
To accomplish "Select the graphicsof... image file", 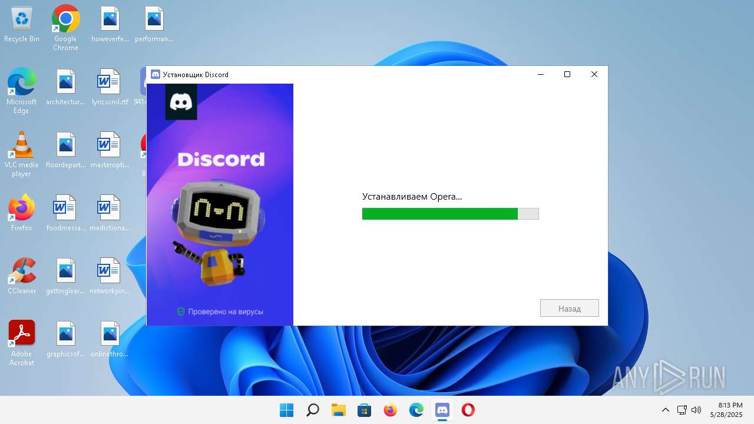I will (65, 339).
